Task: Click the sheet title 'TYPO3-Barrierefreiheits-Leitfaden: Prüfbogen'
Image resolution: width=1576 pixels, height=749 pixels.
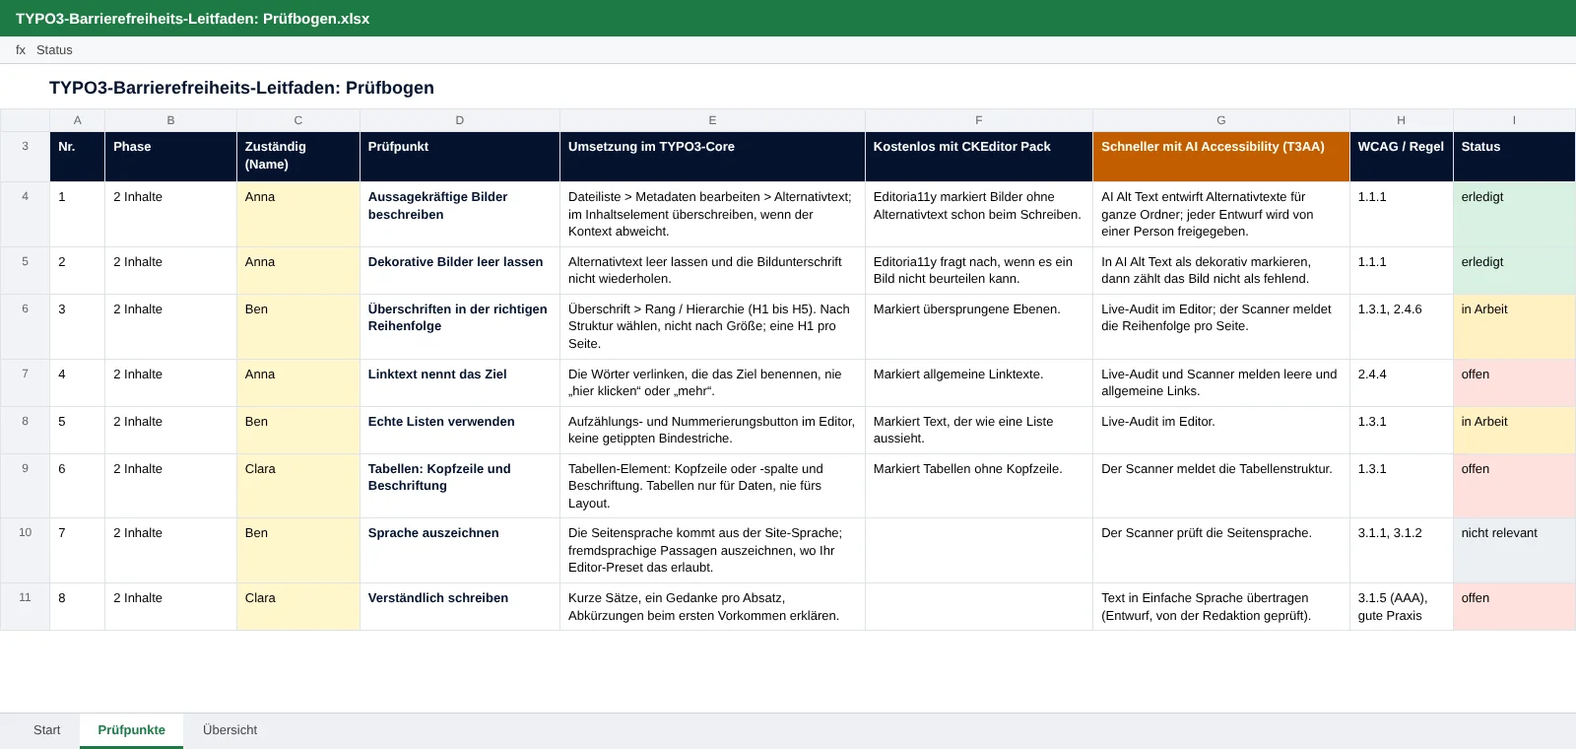Action: pos(241,88)
